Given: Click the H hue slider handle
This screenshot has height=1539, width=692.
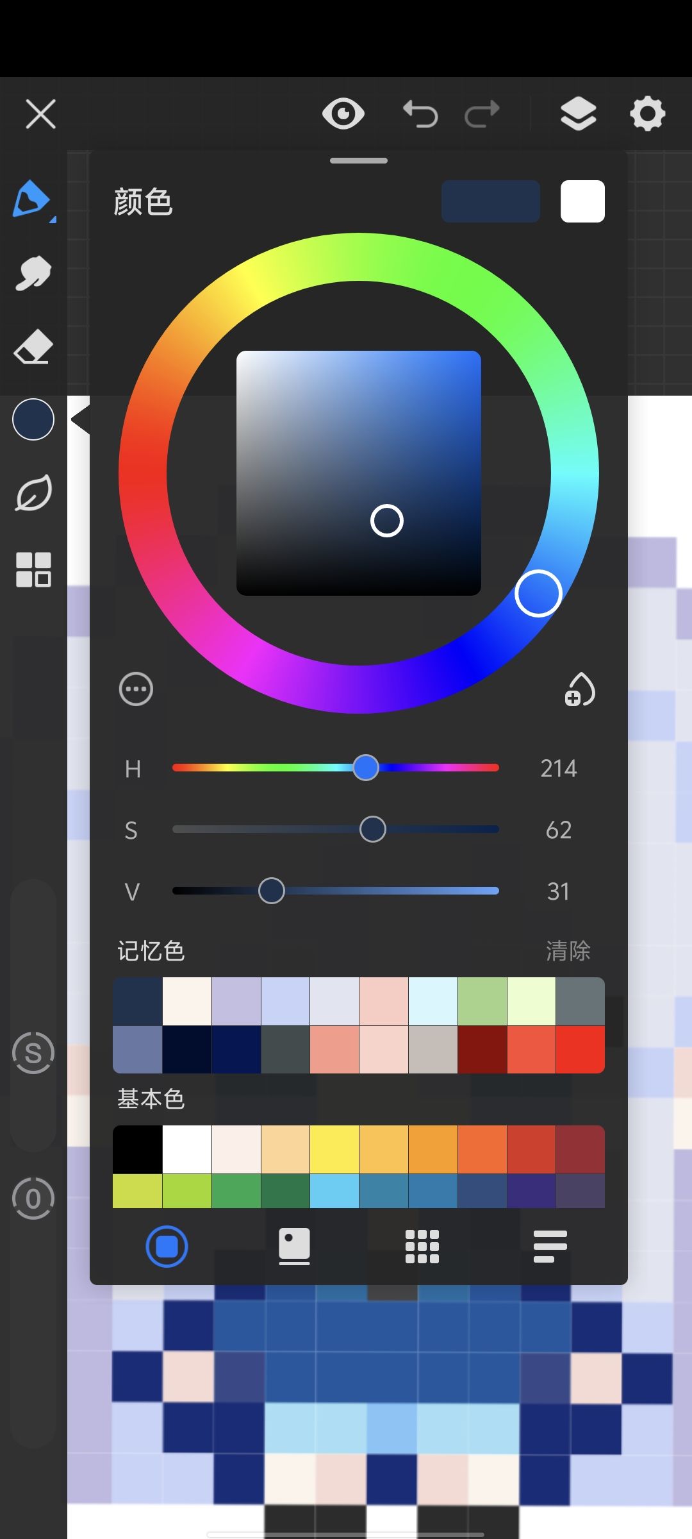Looking at the screenshot, I should point(366,768).
